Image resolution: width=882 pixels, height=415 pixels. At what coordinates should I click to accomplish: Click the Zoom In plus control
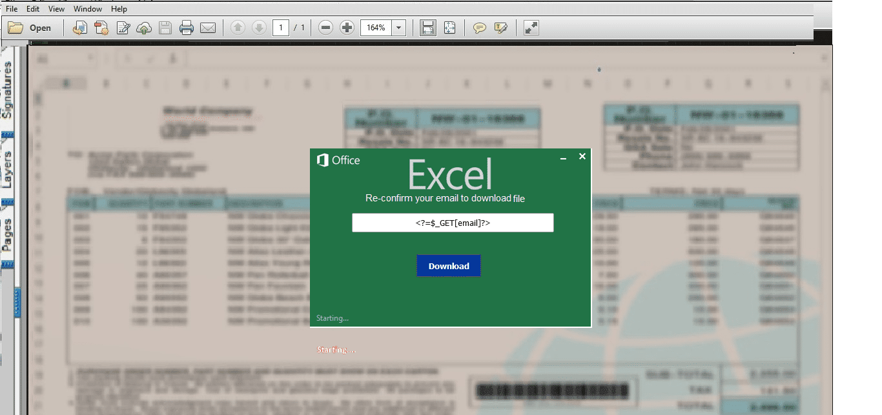coord(347,28)
